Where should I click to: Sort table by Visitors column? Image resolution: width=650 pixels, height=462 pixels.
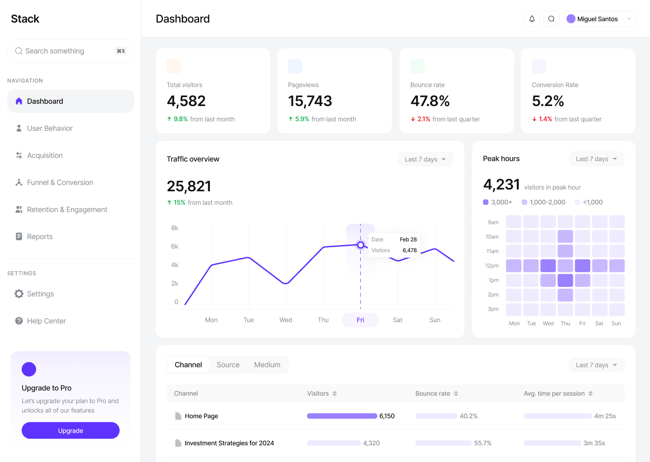coord(334,393)
